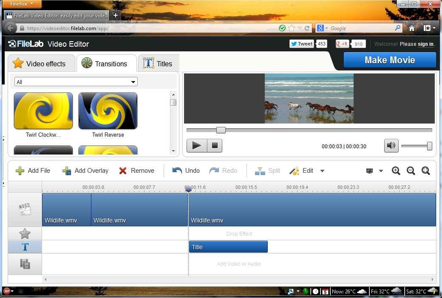Image resolution: width=442 pixels, height=298 pixels.
Task: Click the effects star track icon
Action: [25, 233]
